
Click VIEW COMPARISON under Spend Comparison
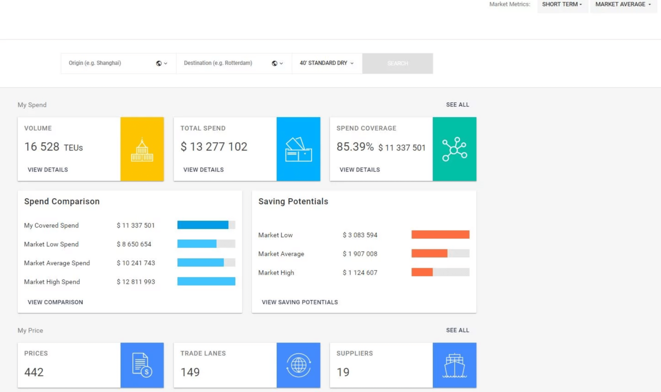[55, 302]
